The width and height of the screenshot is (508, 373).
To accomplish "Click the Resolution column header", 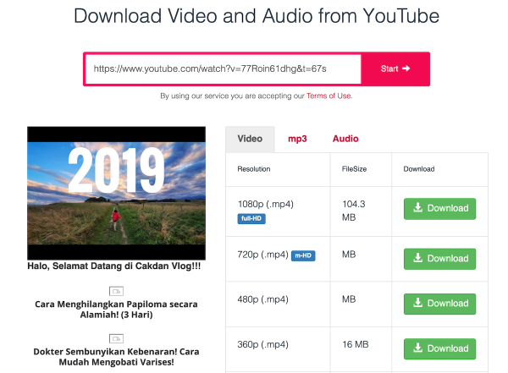I will coord(254,169).
